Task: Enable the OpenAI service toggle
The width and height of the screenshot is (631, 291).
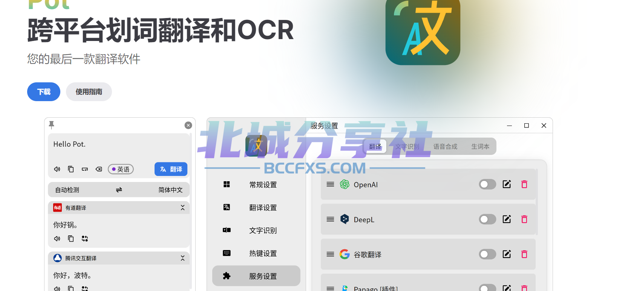Action: 487,184
